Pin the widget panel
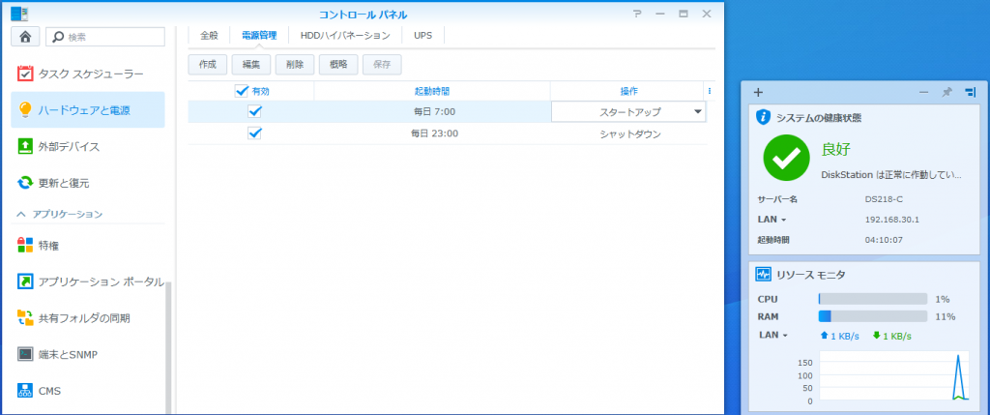This screenshot has width=990, height=415. (946, 92)
